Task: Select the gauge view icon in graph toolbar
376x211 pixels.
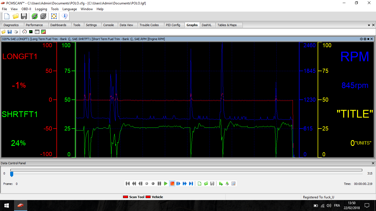Action: 24,32
